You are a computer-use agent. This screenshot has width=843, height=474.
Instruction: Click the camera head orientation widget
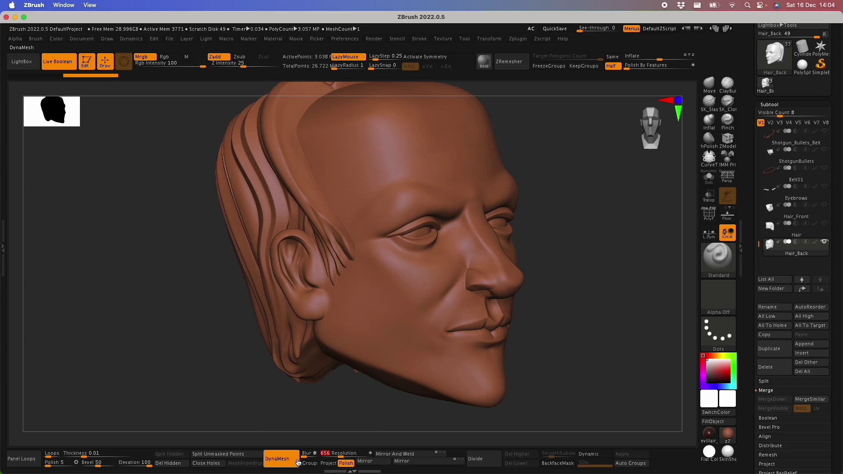point(650,127)
